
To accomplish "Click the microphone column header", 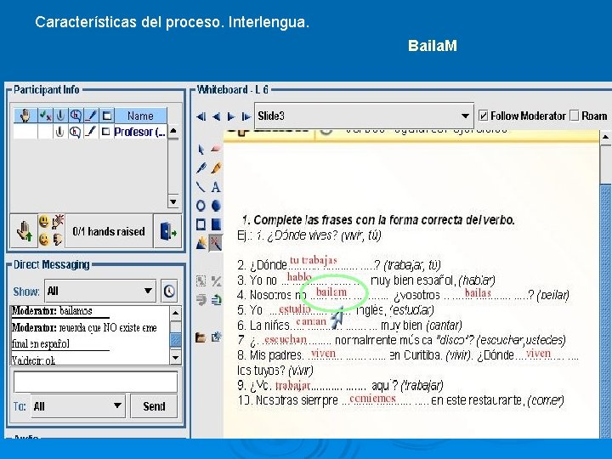I will click(60, 116).
